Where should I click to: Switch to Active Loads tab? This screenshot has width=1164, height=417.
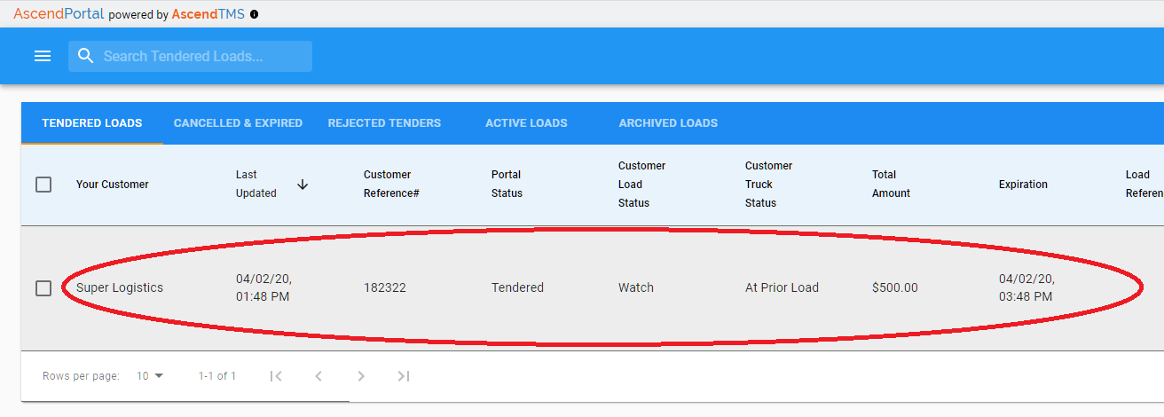tap(526, 123)
